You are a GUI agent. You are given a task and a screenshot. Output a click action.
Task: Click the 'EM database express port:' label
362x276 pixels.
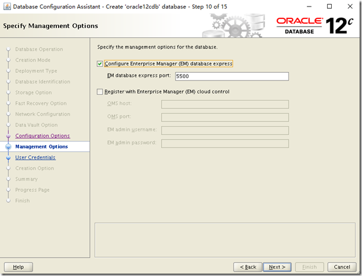139,75
